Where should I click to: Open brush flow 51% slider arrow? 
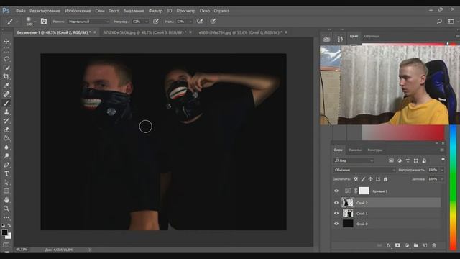190,22
